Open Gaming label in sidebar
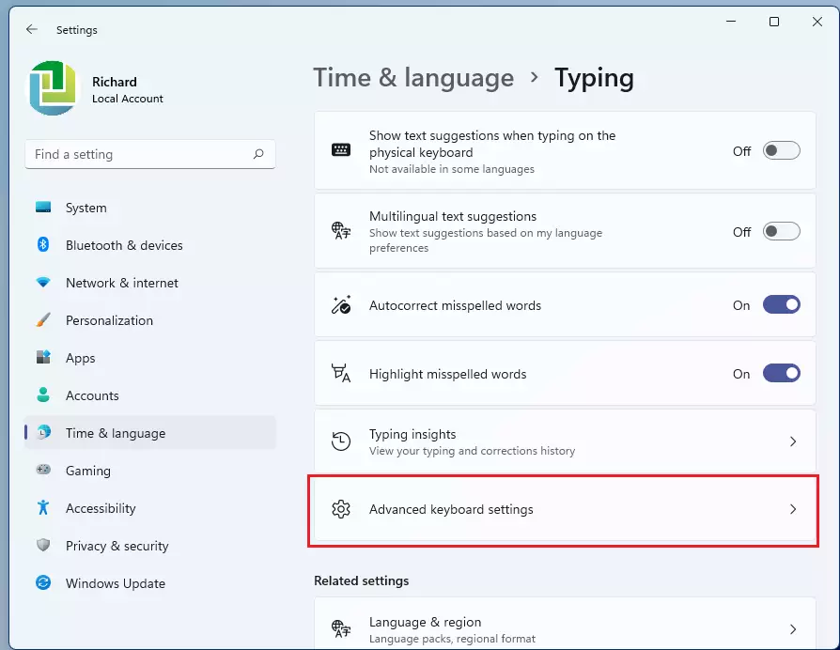Screen dimensions: 840x650 pyautogui.click(x=88, y=472)
